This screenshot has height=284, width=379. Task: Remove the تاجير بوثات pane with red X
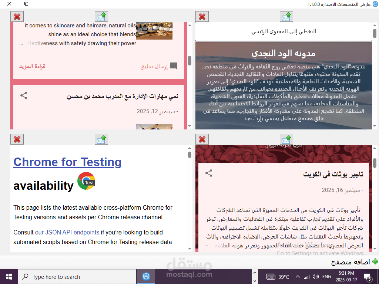click(x=202, y=139)
